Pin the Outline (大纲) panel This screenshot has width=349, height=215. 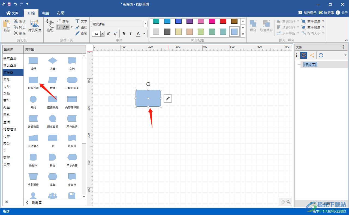click(x=343, y=47)
